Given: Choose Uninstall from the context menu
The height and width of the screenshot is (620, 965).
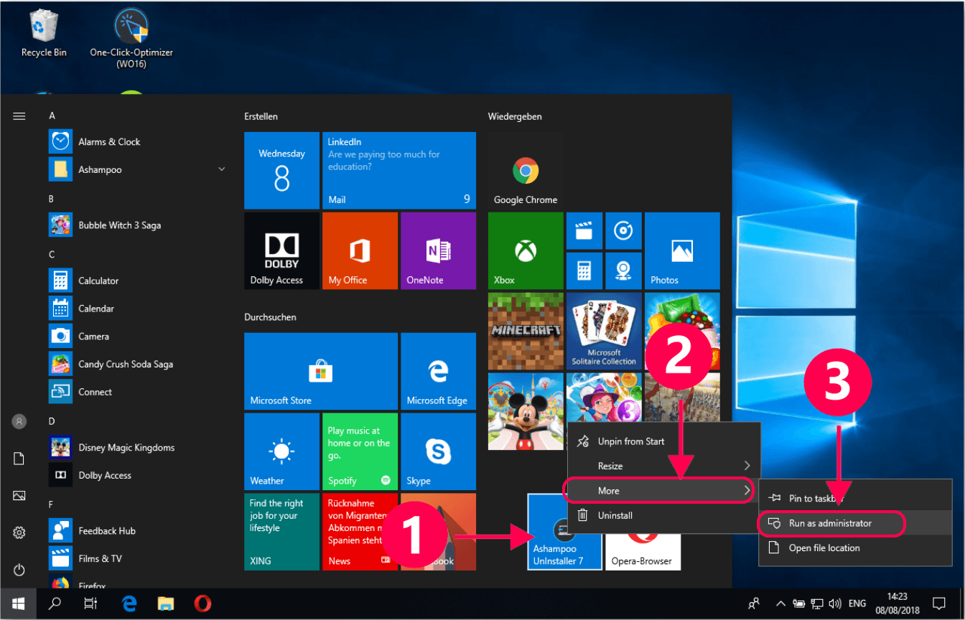Looking at the screenshot, I should (x=663, y=515).
